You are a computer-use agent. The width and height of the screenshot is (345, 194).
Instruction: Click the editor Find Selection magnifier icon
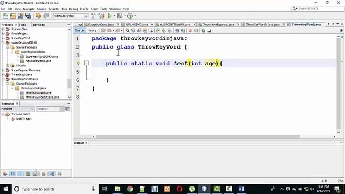coord(127,31)
